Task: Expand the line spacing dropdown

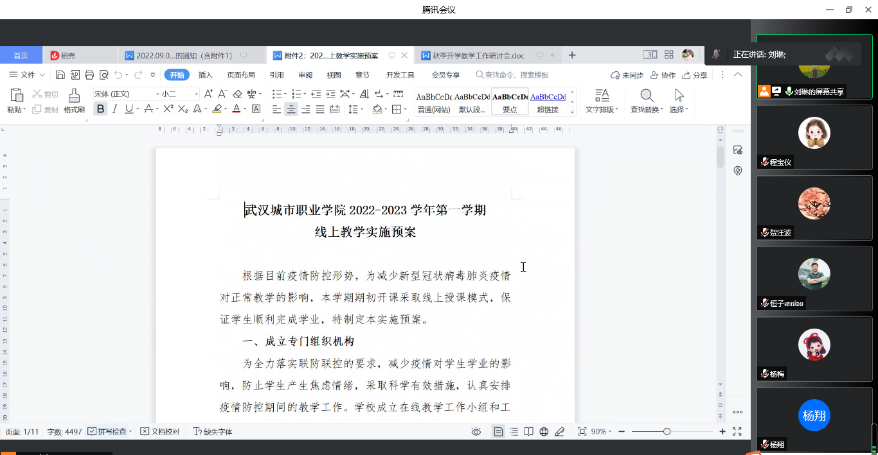Action: pos(355,109)
